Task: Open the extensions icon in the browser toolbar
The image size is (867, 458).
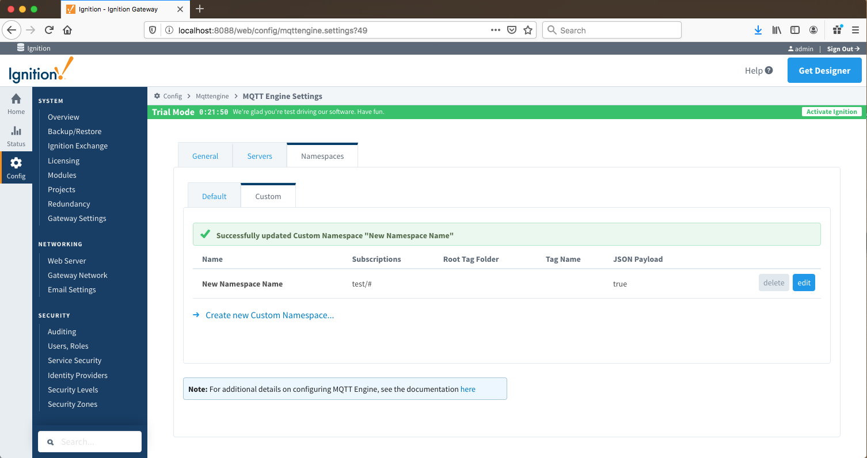Action: 838,30
